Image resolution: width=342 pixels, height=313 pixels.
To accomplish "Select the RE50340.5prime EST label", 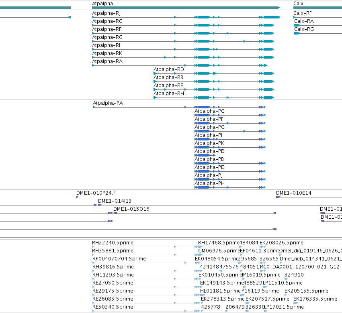I will 113,307.
